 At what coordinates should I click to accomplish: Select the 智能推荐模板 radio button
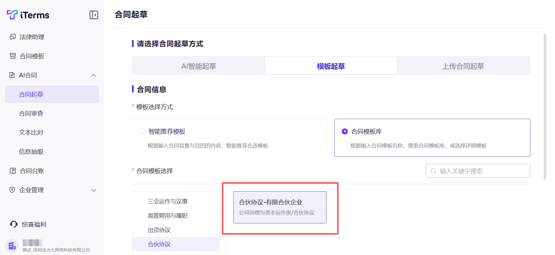click(142, 132)
